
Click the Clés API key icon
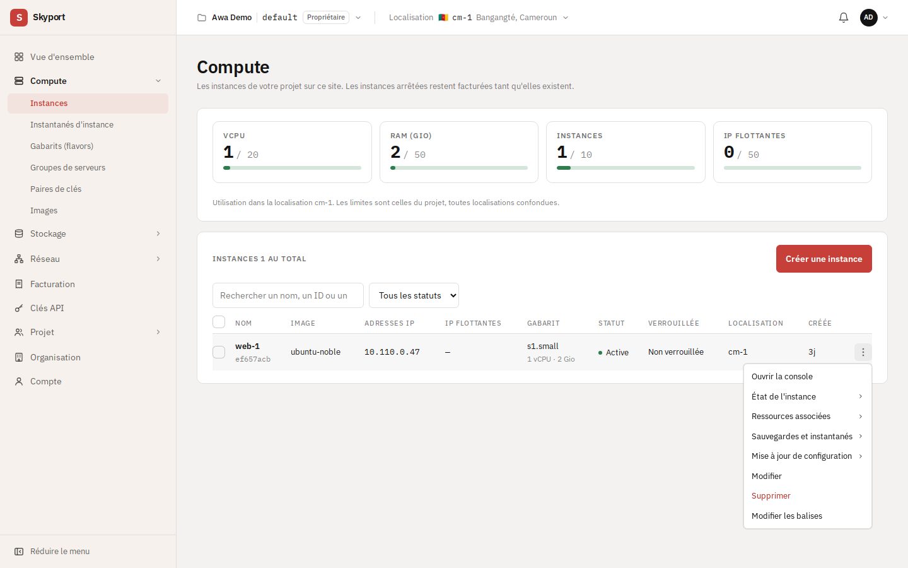click(x=19, y=308)
